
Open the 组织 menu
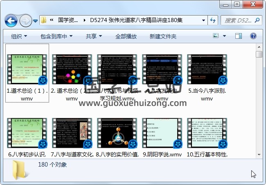click(x=19, y=36)
